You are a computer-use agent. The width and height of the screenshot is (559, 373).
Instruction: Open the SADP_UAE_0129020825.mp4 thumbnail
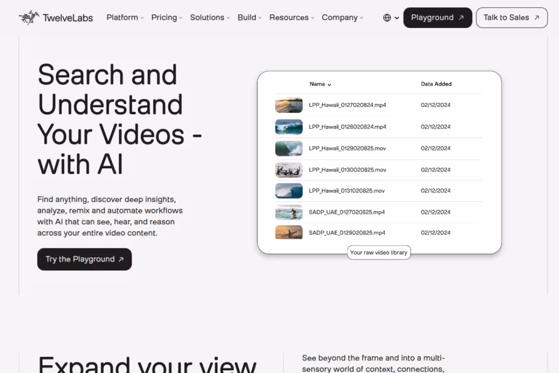pyautogui.click(x=289, y=232)
